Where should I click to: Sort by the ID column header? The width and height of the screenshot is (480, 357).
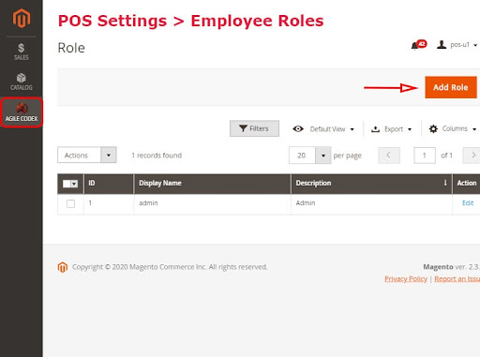coord(109,184)
